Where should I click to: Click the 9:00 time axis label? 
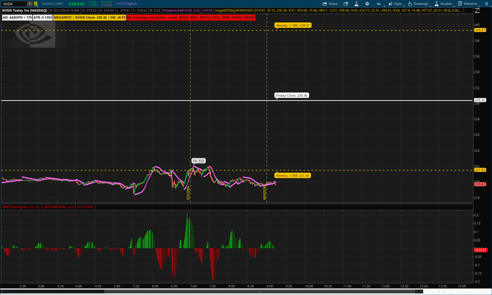[269, 286]
